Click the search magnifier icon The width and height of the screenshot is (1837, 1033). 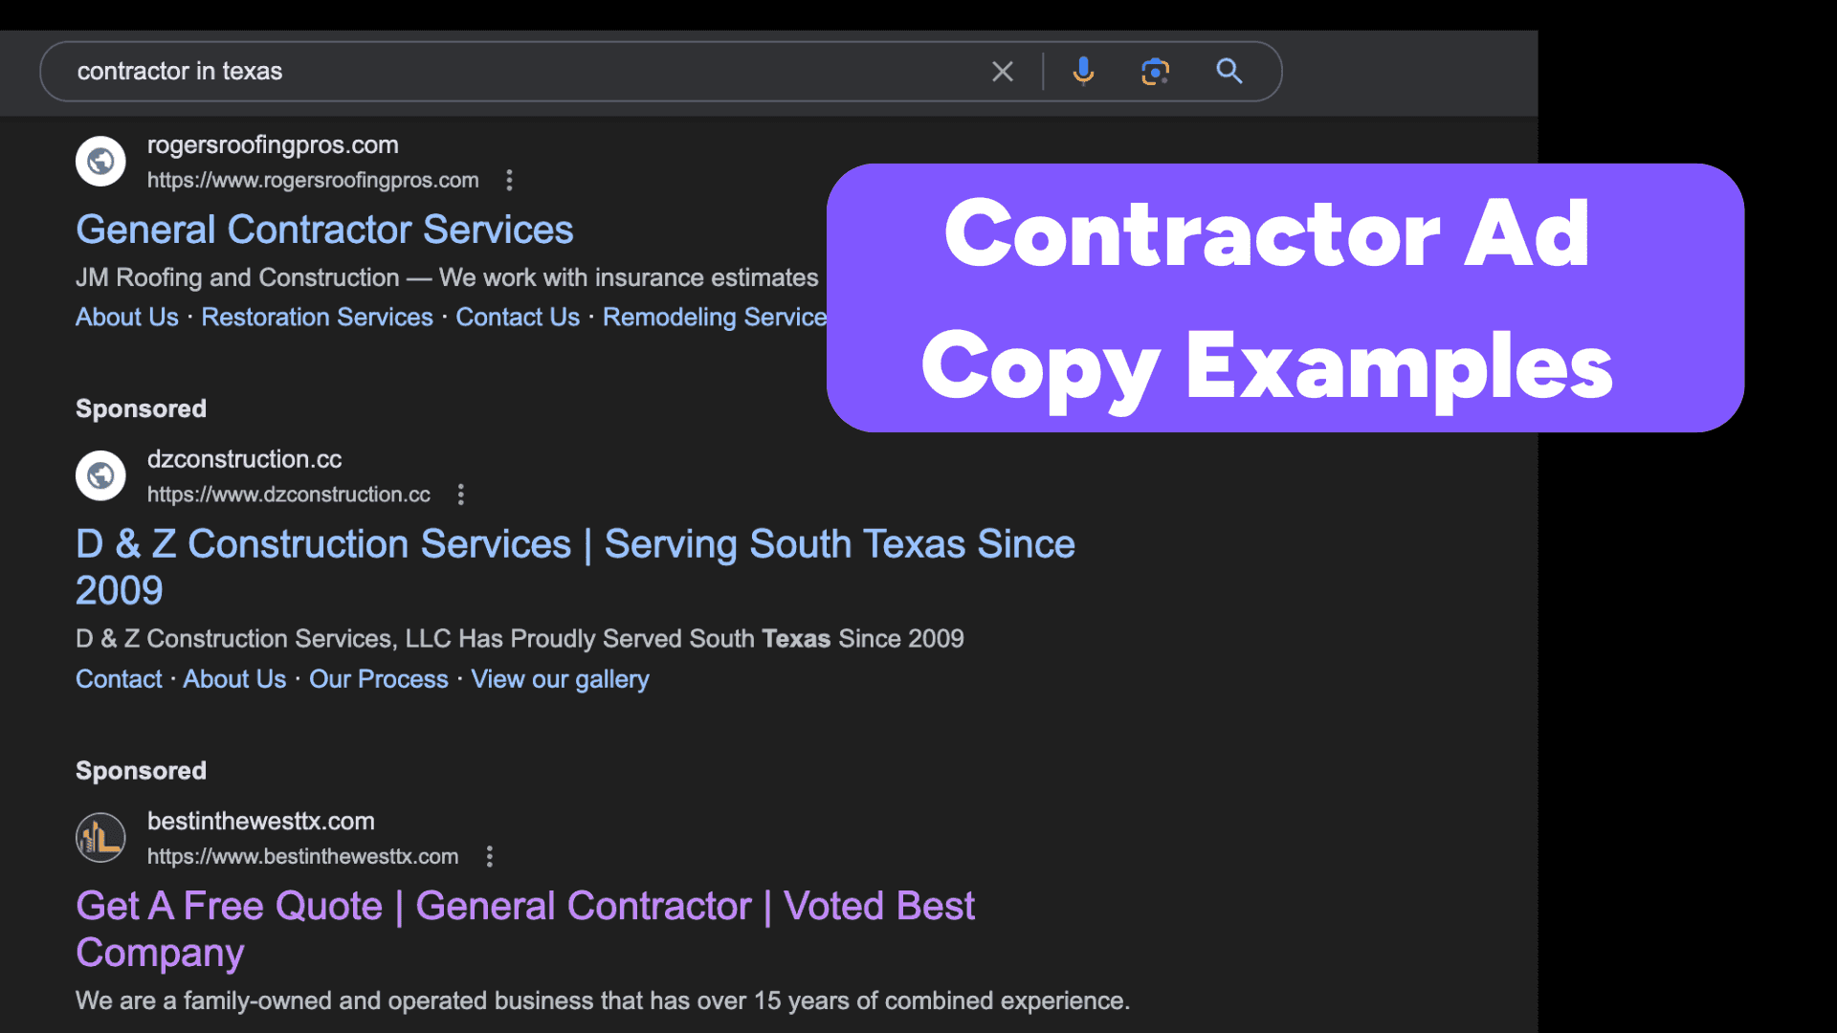(1229, 71)
